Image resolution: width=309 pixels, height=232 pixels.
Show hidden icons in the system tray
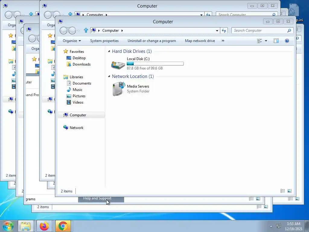(271, 226)
